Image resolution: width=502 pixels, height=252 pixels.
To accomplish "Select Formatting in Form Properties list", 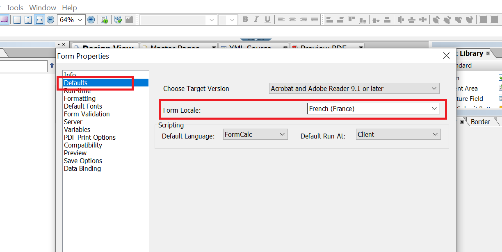I will (x=80, y=98).
